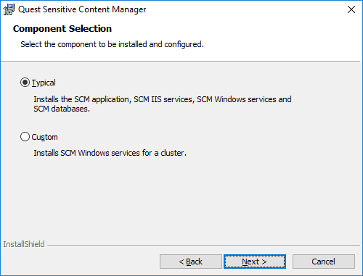This screenshot has width=363, height=276.
Task: Click the 'SCM databases.' description line
Action: click(x=62, y=109)
